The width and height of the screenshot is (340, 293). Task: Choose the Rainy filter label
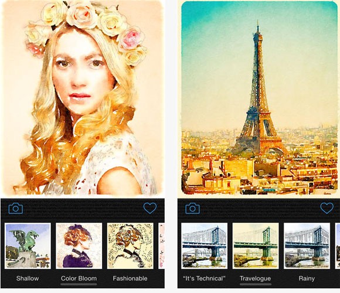tap(307, 278)
